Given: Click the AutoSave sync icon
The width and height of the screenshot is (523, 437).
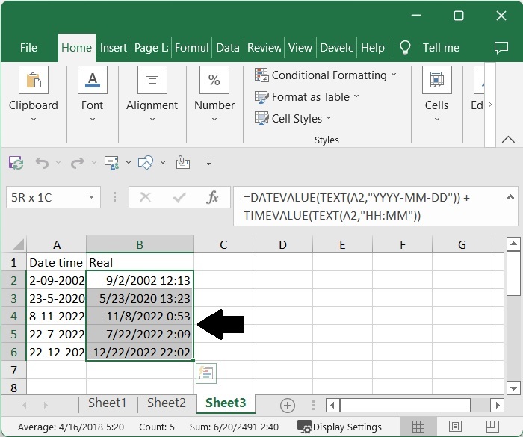Looking at the screenshot, I should 16,162.
